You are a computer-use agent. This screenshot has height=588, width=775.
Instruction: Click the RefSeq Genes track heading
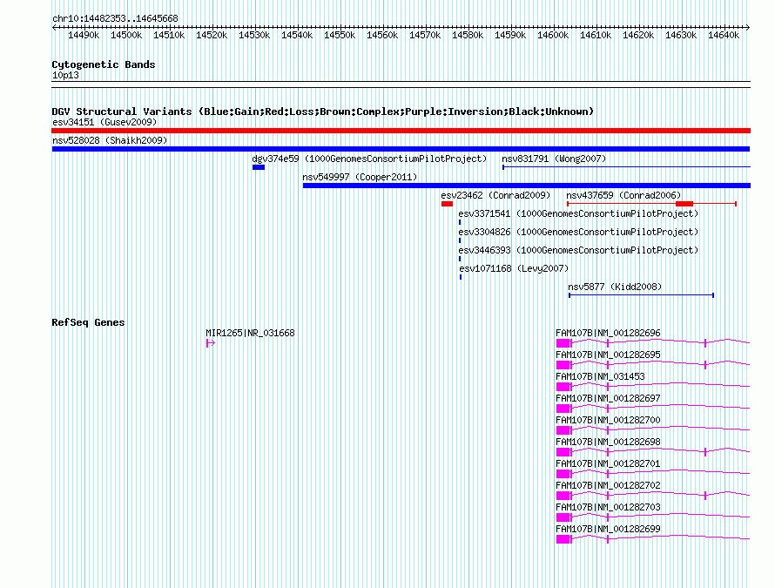tap(88, 322)
